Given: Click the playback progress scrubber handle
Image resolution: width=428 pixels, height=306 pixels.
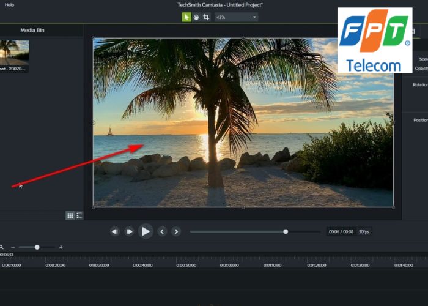Looking at the screenshot, I should click(x=286, y=231).
